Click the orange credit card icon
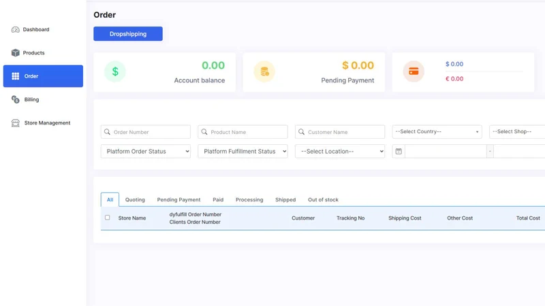This screenshot has height=306, width=545. pos(414,71)
